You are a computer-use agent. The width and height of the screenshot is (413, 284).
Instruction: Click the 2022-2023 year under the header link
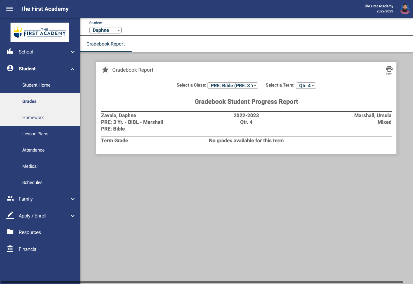(385, 11)
